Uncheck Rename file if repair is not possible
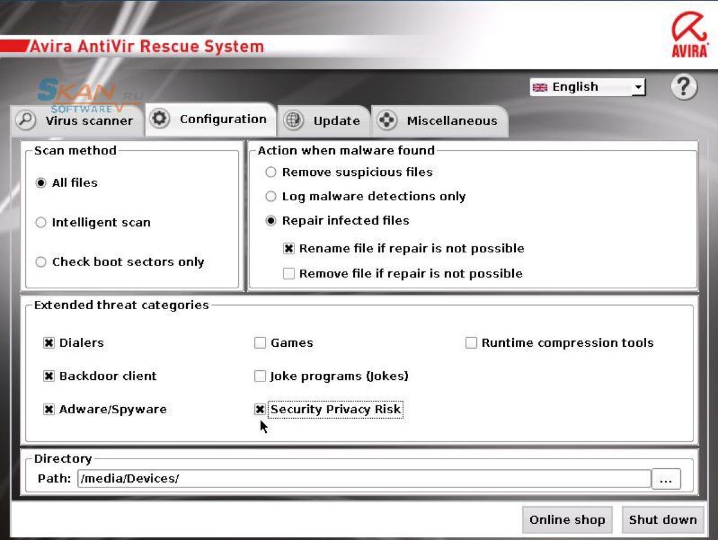This screenshot has width=718, height=540. [288, 248]
